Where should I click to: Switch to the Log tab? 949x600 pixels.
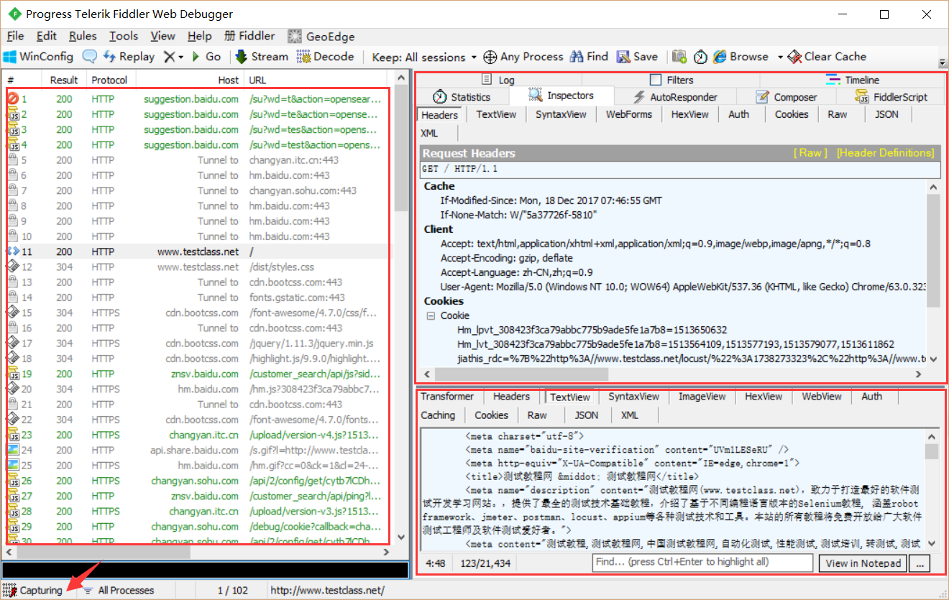click(498, 80)
